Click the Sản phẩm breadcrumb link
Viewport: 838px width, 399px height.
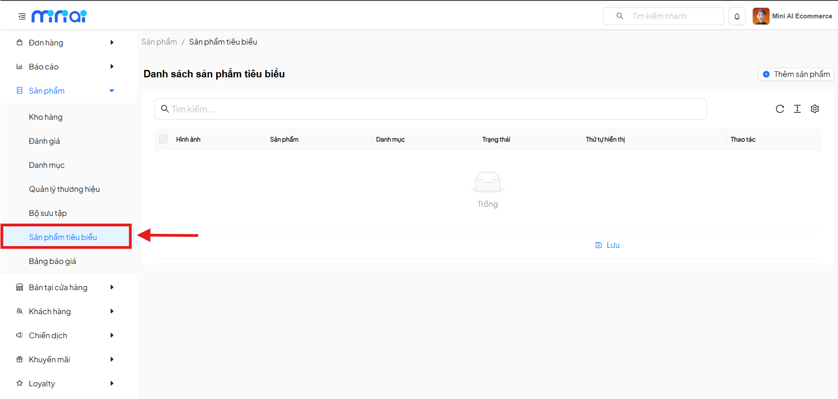coord(159,42)
